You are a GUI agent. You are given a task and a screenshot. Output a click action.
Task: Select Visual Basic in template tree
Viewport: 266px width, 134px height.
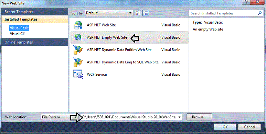(19, 28)
